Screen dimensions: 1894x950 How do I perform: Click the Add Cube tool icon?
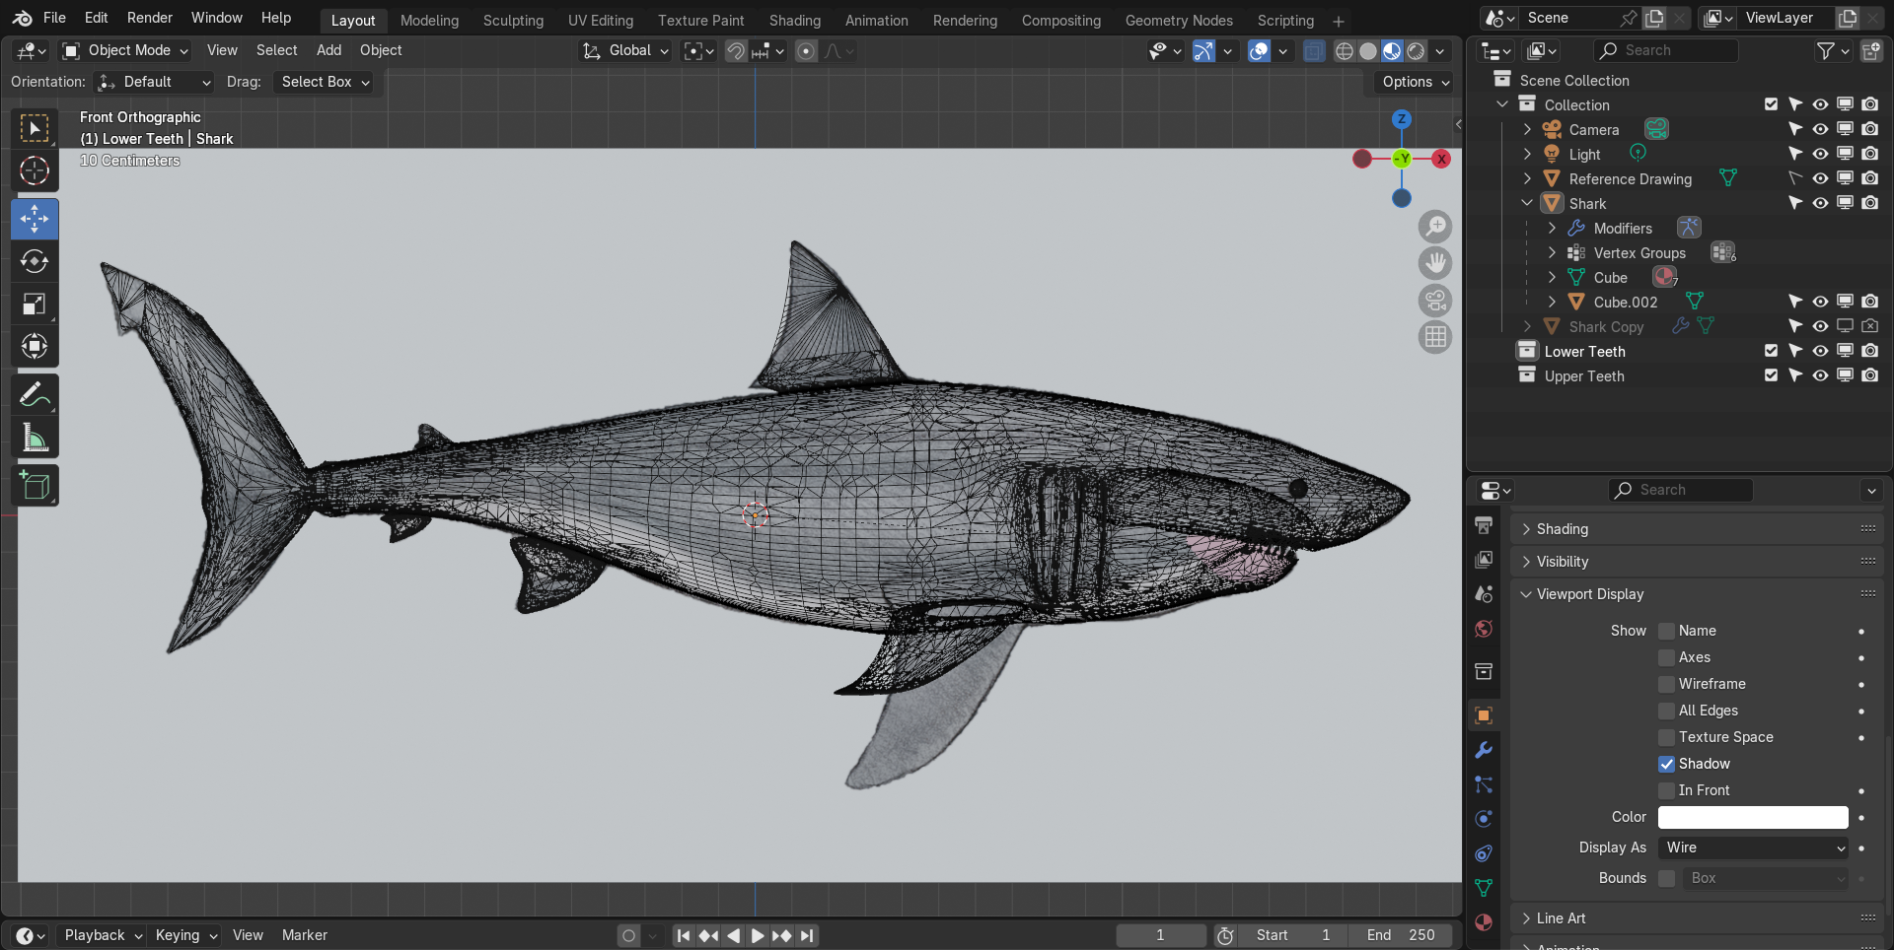pos(35,486)
